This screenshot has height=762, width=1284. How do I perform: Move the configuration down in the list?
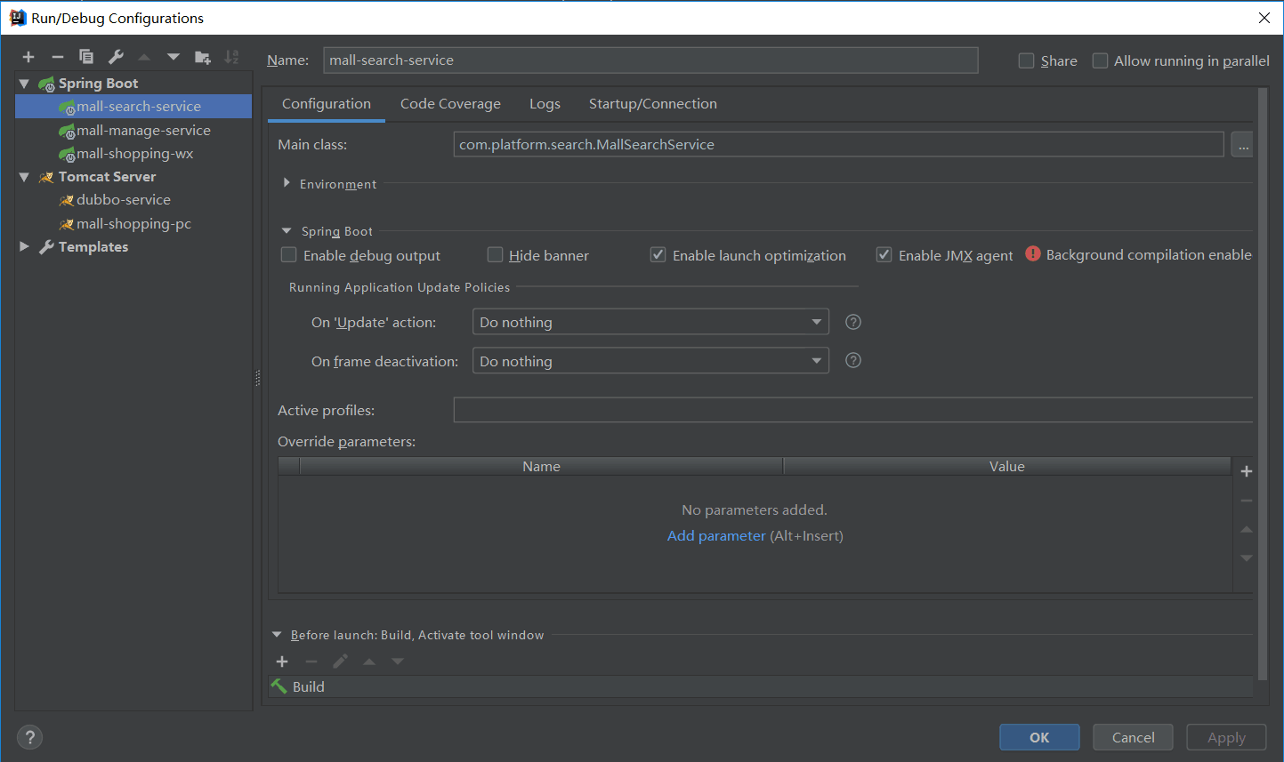click(174, 57)
